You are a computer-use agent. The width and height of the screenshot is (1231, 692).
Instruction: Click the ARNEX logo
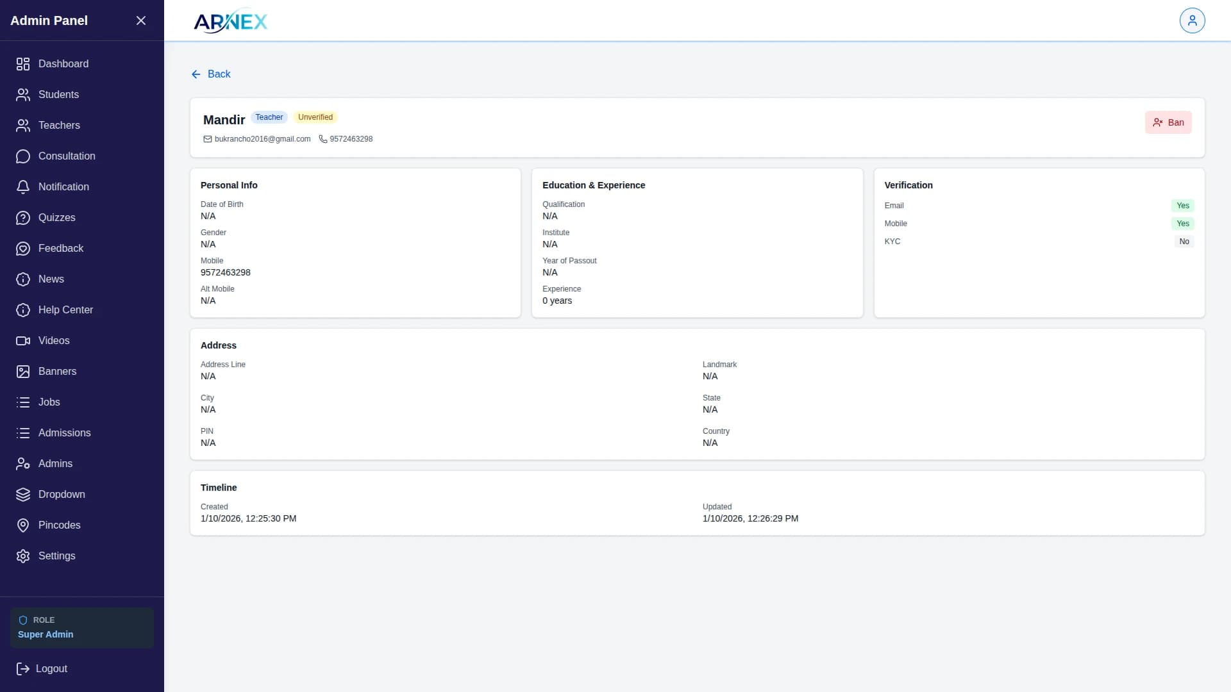[230, 21]
